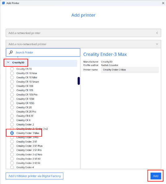Open Add UltiMaker printer via Digital Factory
The height and width of the screenshot is (184, 166).
pos(35,176)
